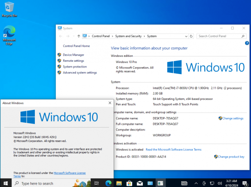
Task: Click the search magnifier in Control Panel
Action: [243, 36]
